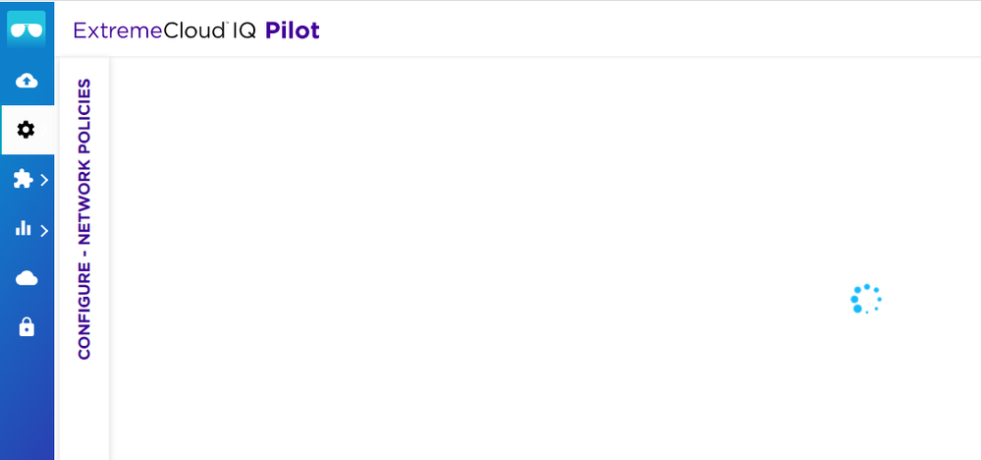Open the cloud upload onboarding icon
The height and width of the screenshot is (460, 981).
27,80
